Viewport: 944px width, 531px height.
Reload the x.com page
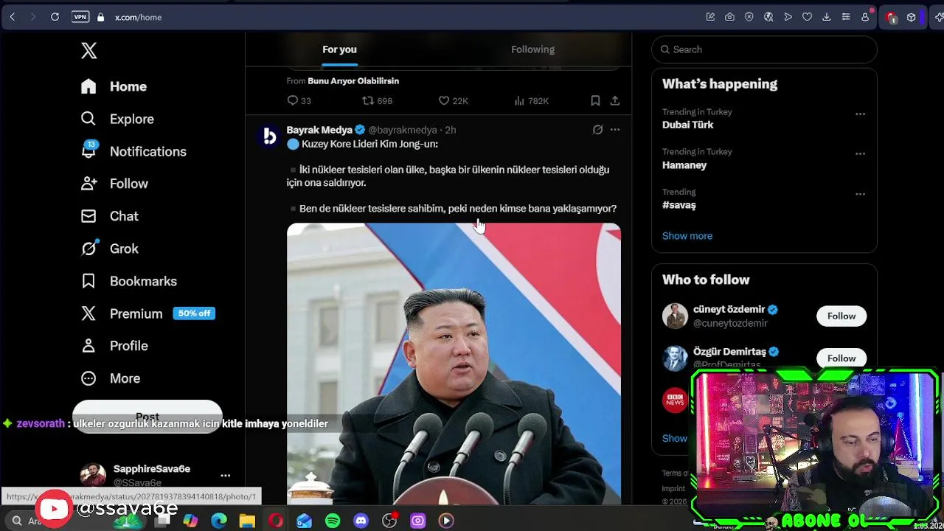click(x=55, y=17)
